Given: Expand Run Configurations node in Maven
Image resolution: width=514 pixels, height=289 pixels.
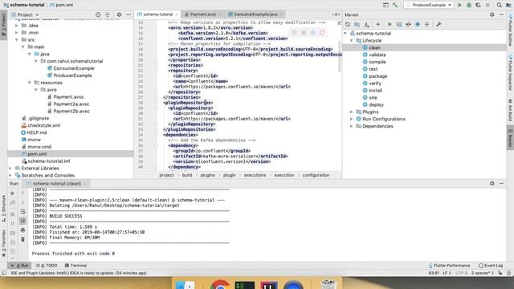Looking at the screenshot, I should click(352, 119).
